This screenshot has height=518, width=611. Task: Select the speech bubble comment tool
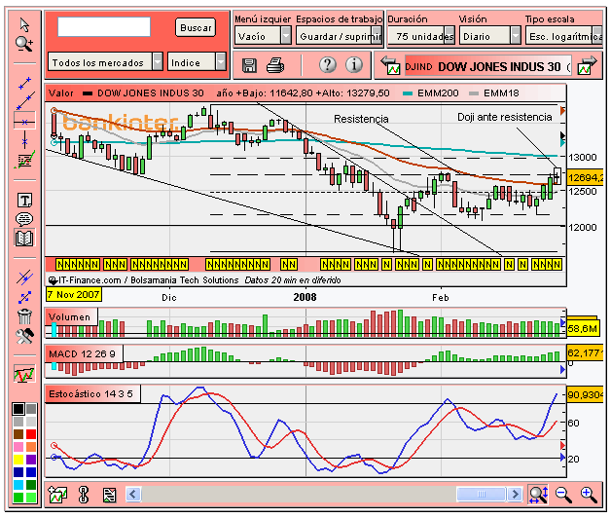(24, 219)
